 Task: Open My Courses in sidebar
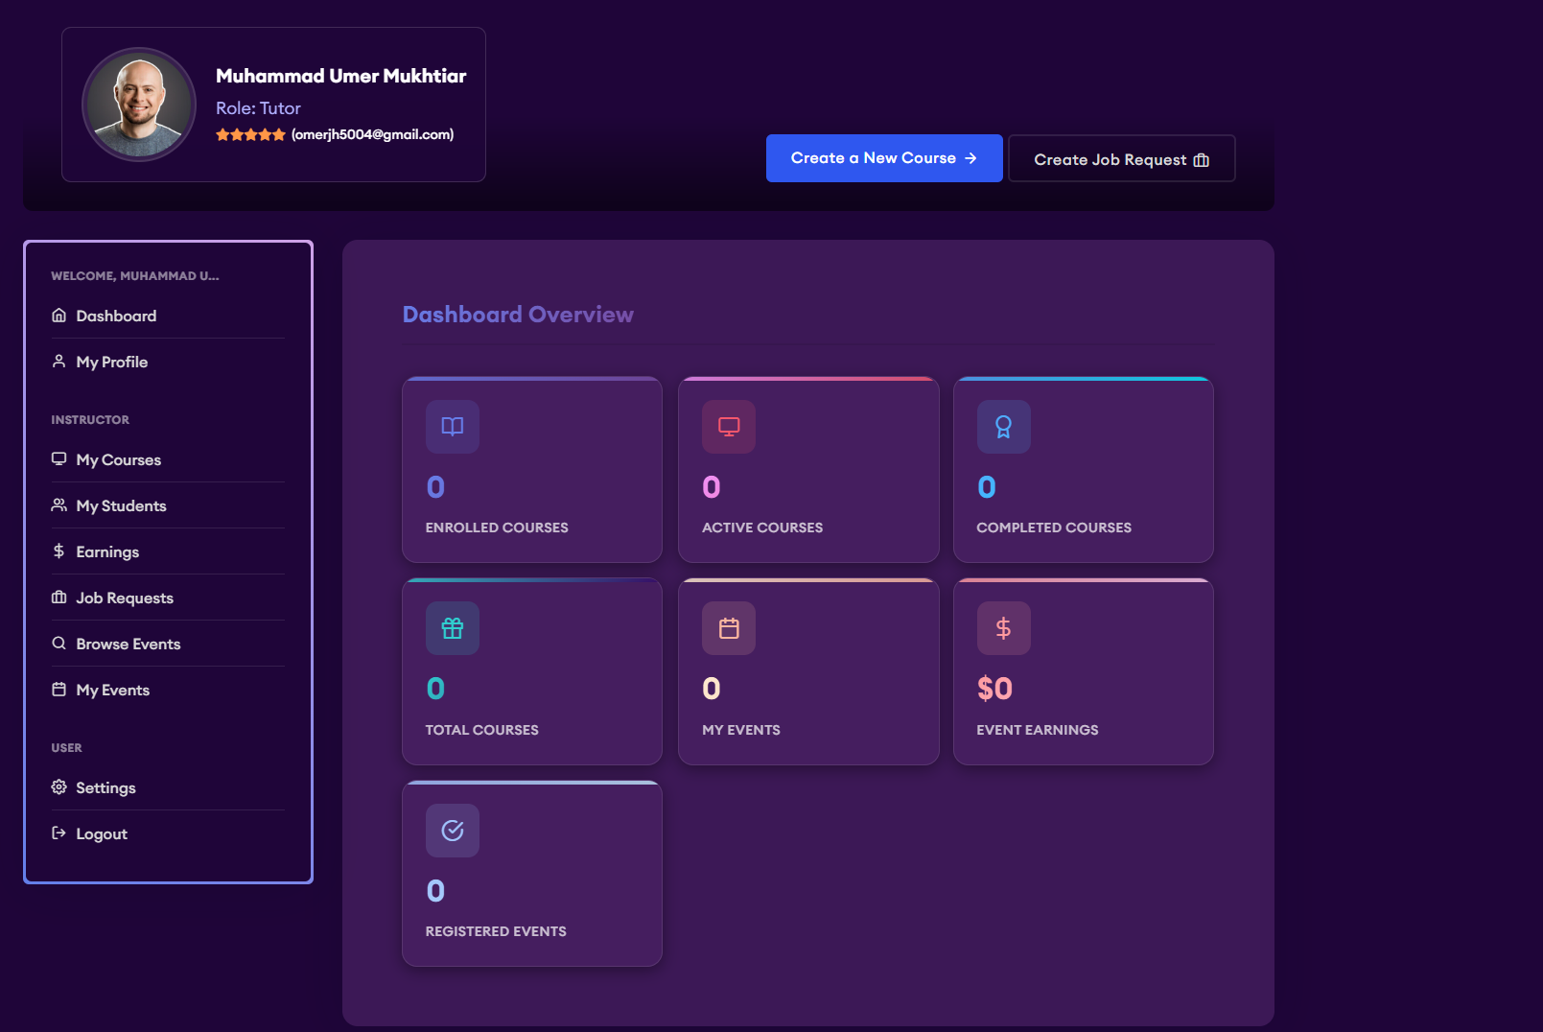168,459
